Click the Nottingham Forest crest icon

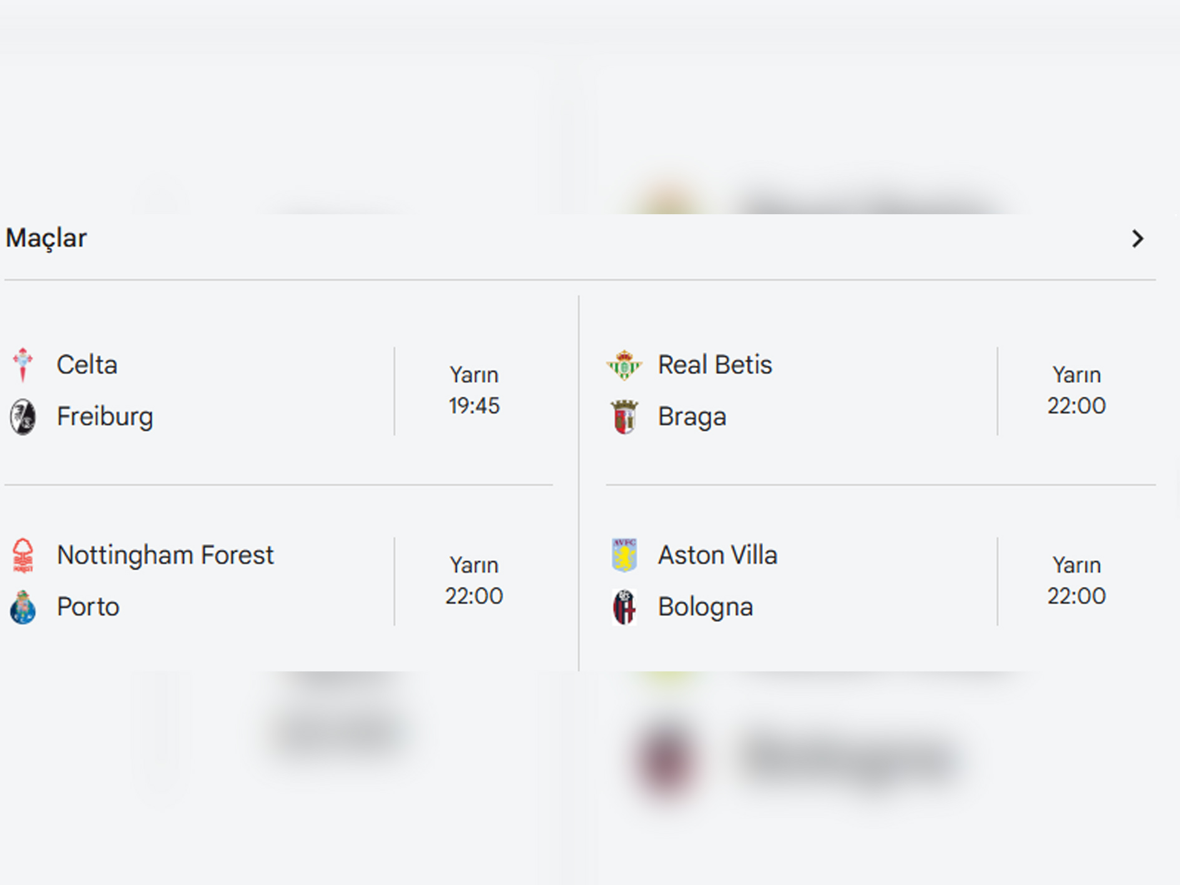(23, 555)
